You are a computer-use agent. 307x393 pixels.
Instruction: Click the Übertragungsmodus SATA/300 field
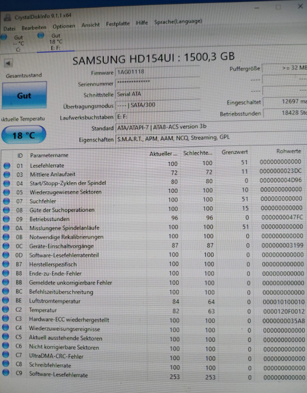coord(158,105)
